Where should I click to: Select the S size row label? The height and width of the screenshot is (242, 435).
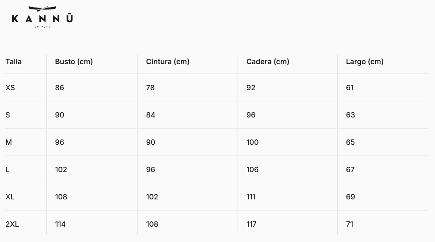(x=8, y=115)
